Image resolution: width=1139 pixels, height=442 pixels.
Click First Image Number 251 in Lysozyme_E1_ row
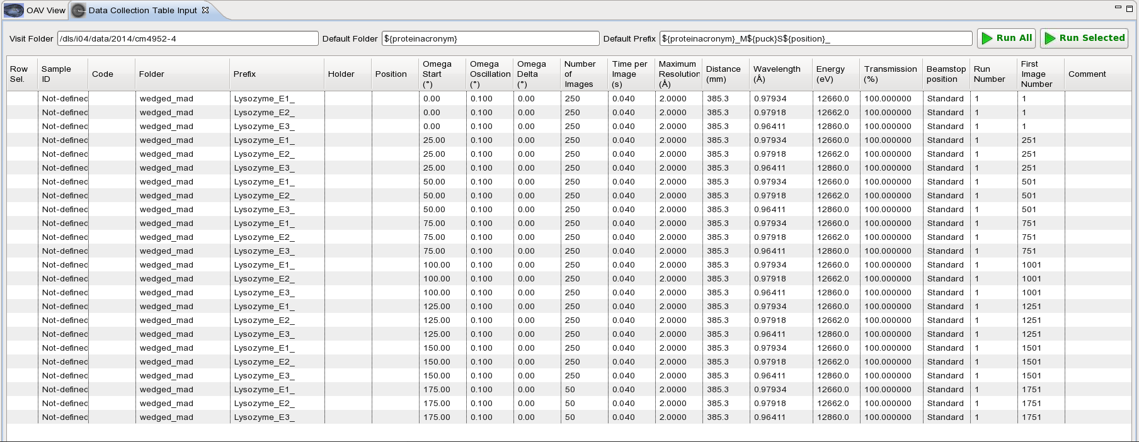[x=1029, y=140]
